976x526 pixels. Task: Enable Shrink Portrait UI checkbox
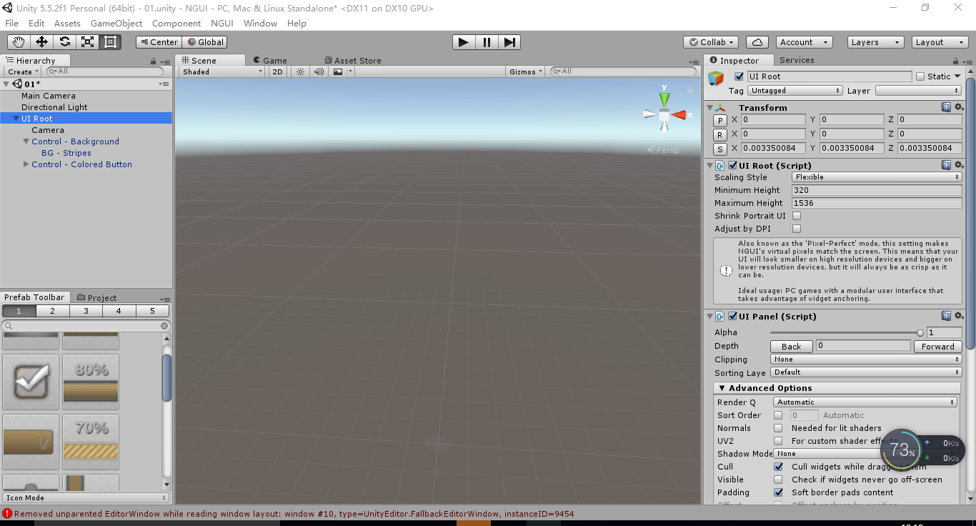(x=797, y=216)
